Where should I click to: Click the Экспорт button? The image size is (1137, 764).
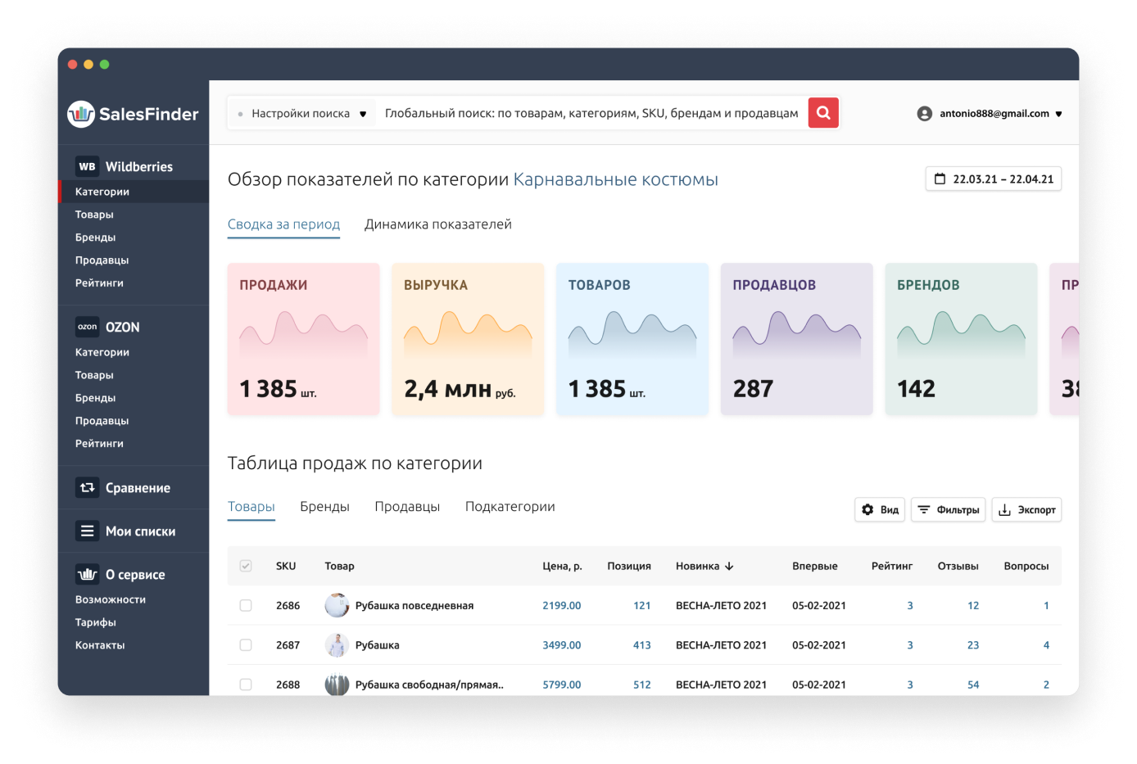click(1026, 510)
